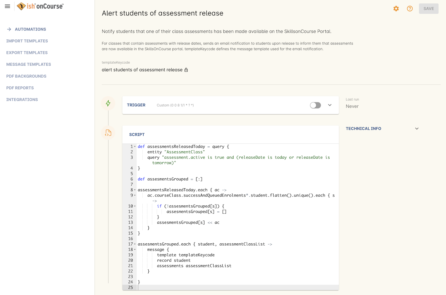Open the hamburger navigation menu
Image resolution: width=446 pixels, height=295 pixels.
[x=7, y=6]
